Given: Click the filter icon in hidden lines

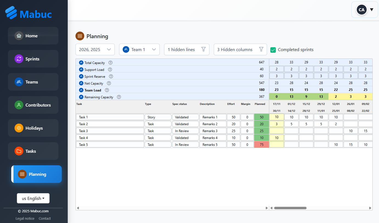Looking at the screenshot, I should pyautogui.click(x=203, y=49).
